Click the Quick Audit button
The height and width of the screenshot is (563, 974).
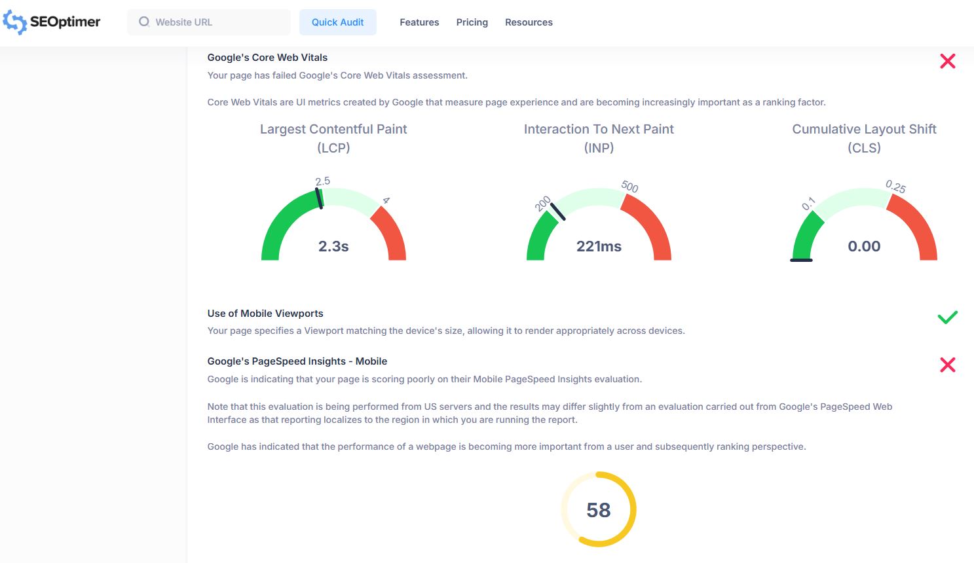click(338, 22)
